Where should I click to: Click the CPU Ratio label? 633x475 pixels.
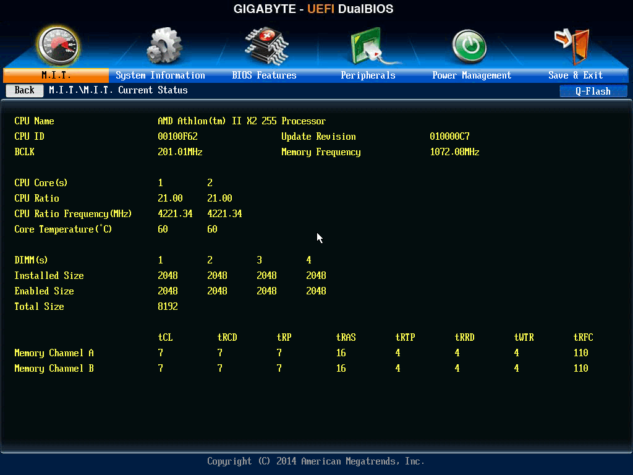36,199
